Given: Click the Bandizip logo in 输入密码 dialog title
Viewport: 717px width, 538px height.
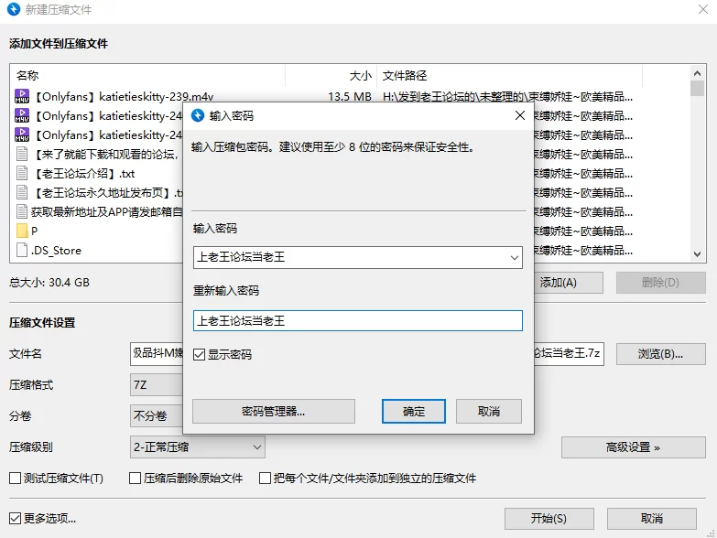Looking at the screenshot, I should (198, 115).
